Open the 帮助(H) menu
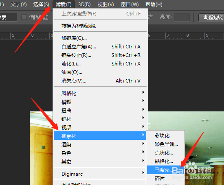This screenshot has width=224, height=185. click(154, 4)
